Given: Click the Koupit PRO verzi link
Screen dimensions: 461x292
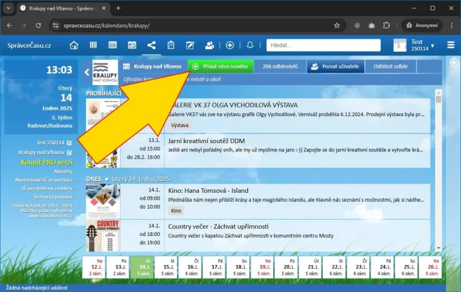Looking at the screenshot, I should tap(46, 162).
